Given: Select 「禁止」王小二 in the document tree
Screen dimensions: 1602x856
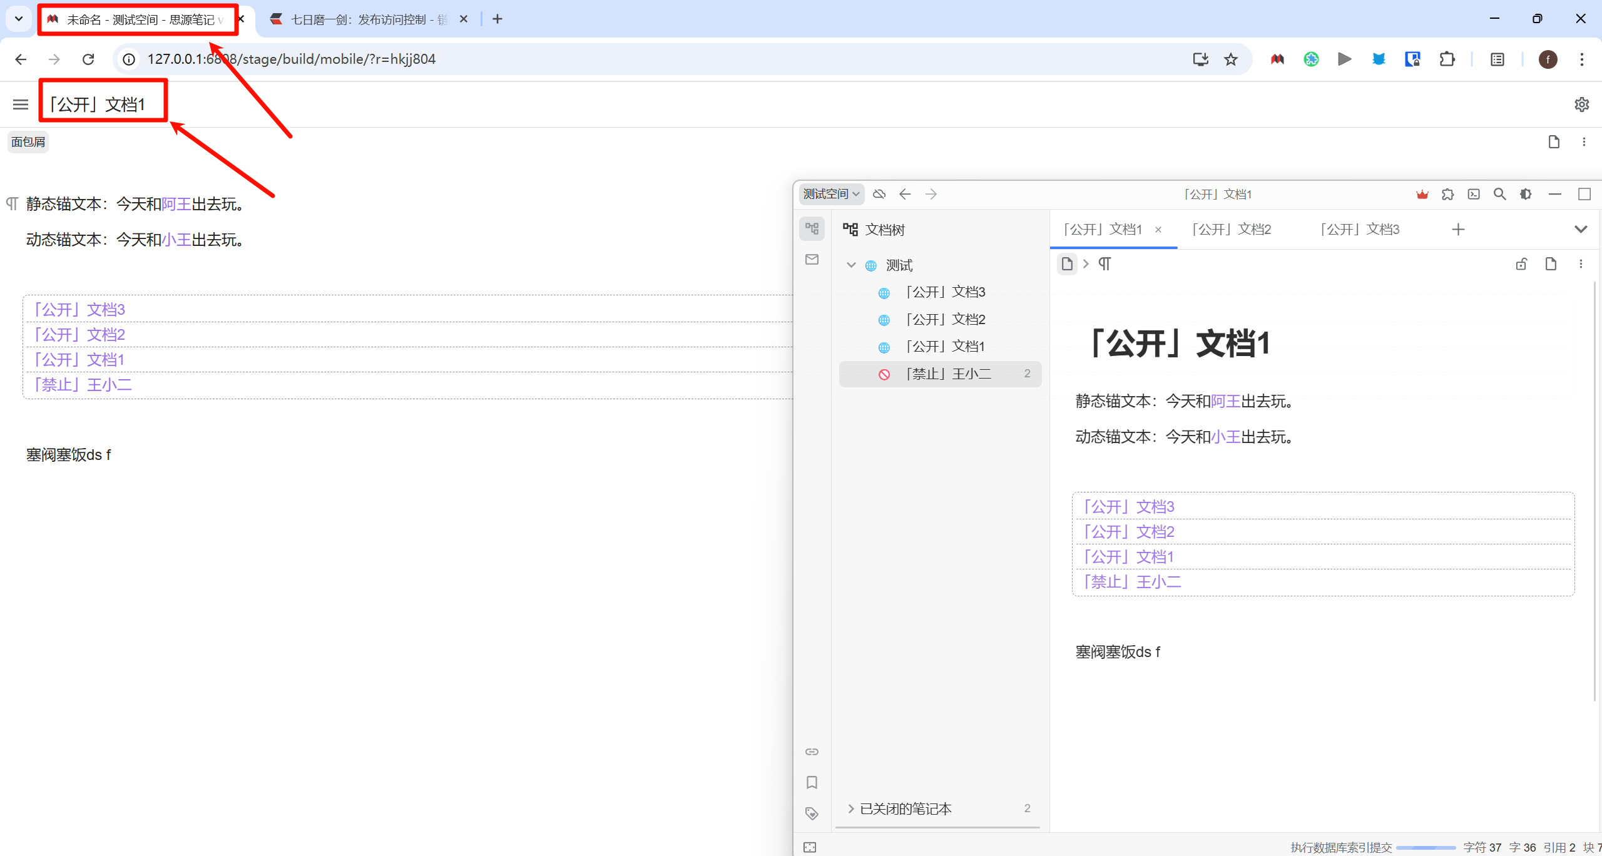Looking at the screenshot, I should pos(948,374).
